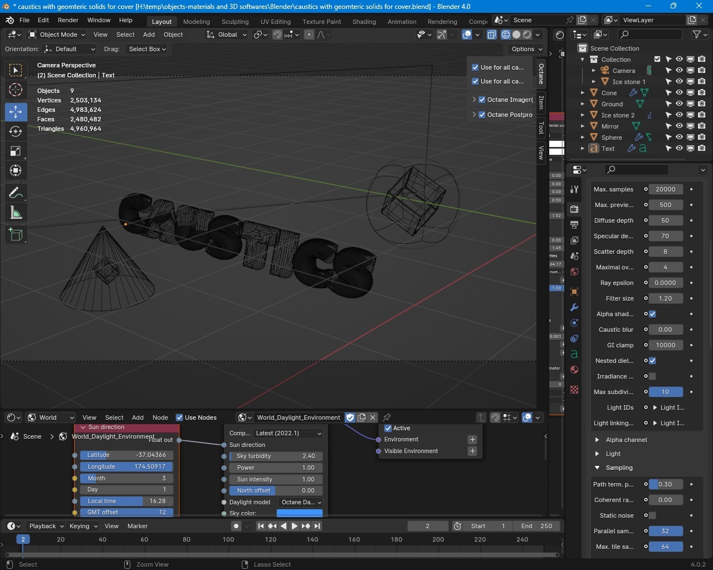Select the Cursor tool in viewport toolbar
The height and width of the screenshot is (570, 713).
pos(16,90)
